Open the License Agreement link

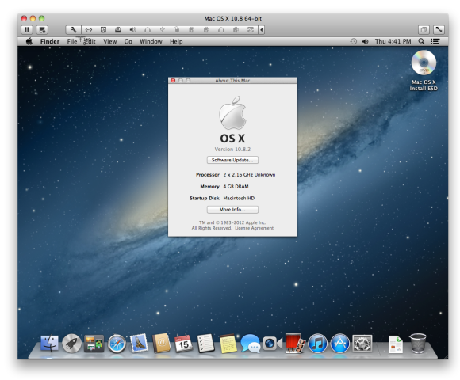click(254, 228)
